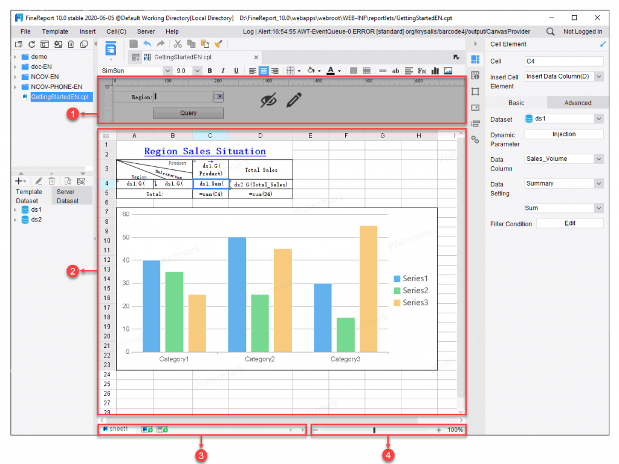Open the Template menu
The image size is (619, 464).
pyautogui.click(x=55, y=31)
